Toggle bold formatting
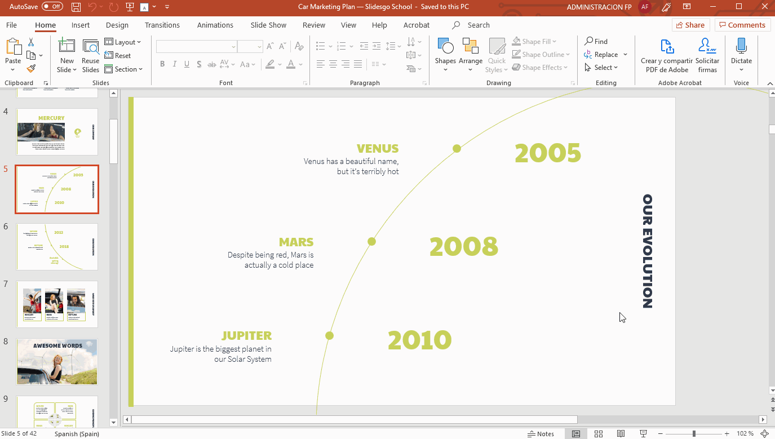775x439 pixels. pyautogui.click(x=162, y=64)
